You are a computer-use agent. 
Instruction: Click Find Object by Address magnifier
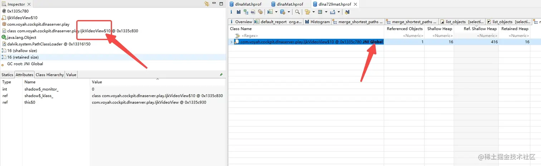(x=297, y=12)
